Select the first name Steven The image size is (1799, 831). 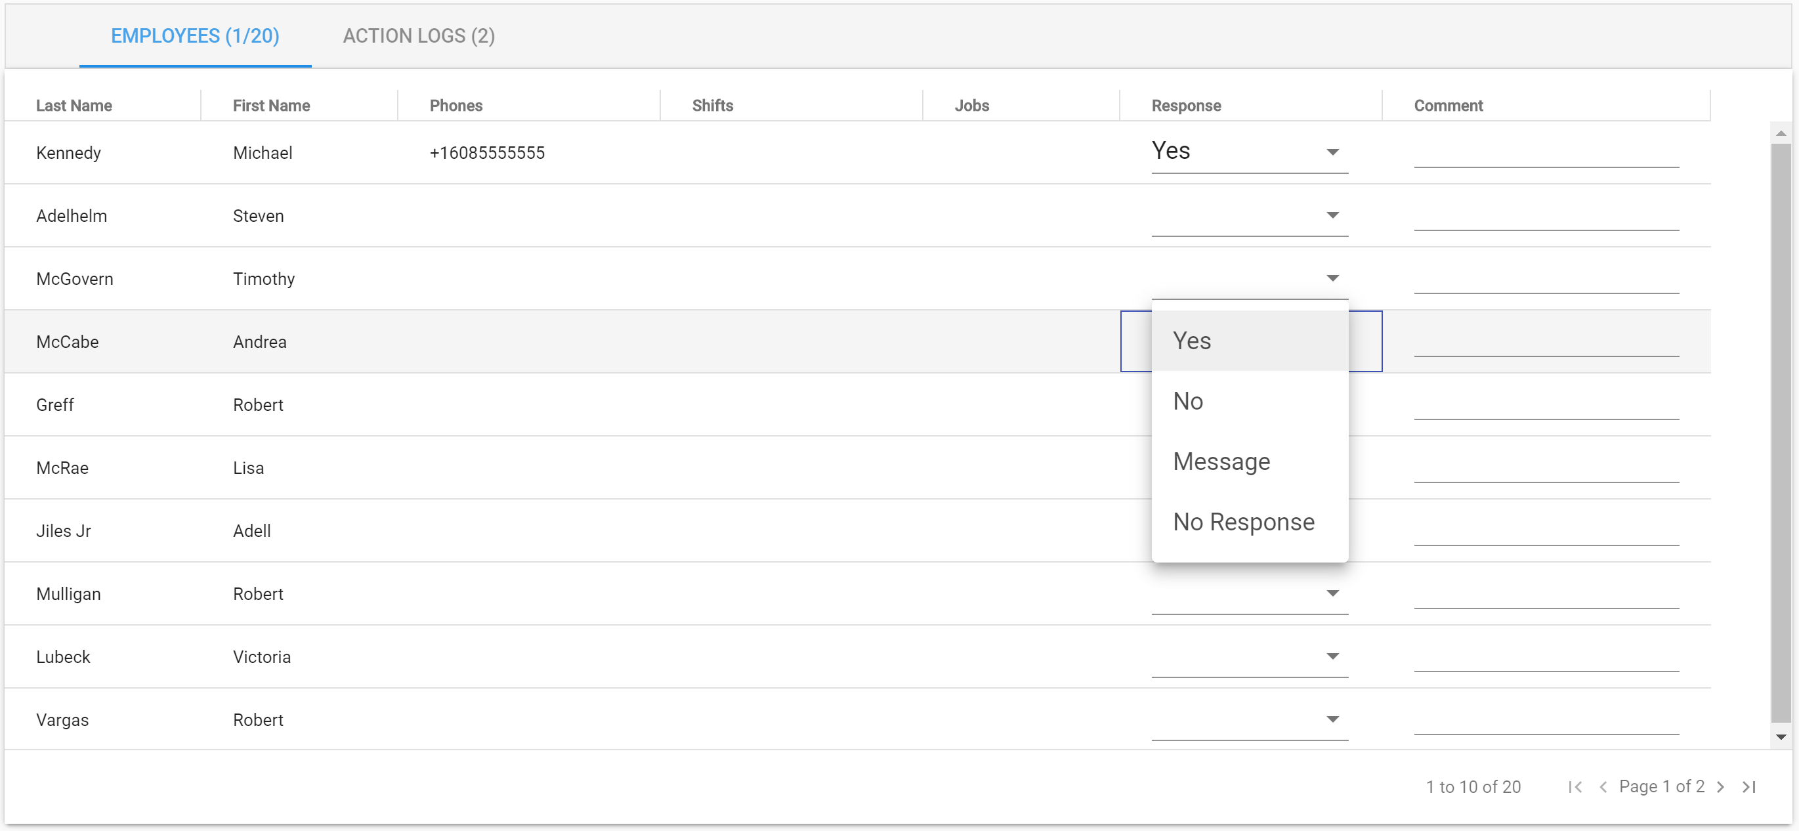(x=258, y=216)
